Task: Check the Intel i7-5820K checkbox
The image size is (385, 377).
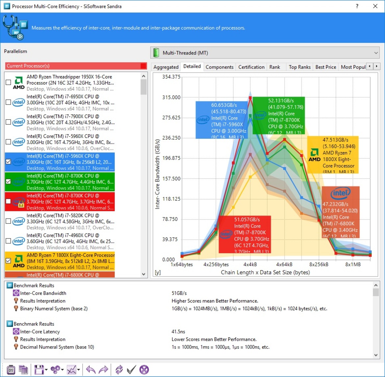Action: (8, 221)
